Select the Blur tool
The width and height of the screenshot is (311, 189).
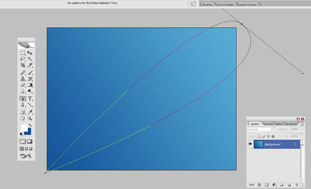pyautogui.click(x=23, y=91)
